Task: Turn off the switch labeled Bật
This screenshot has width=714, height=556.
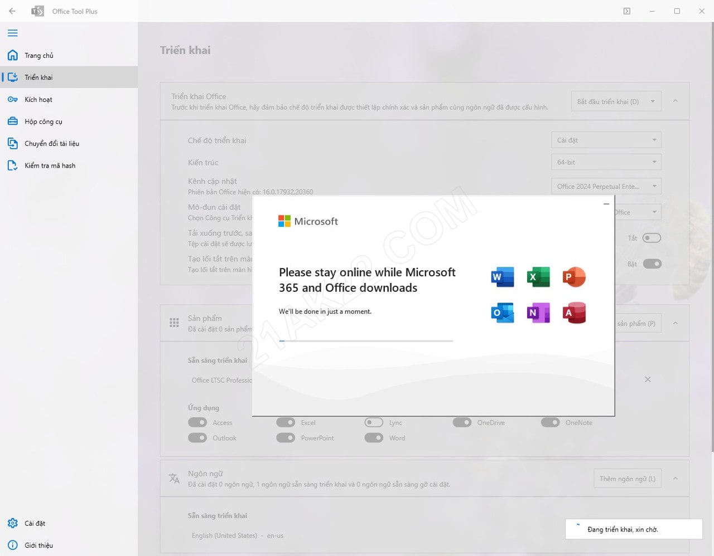Action: click(652, 264)
